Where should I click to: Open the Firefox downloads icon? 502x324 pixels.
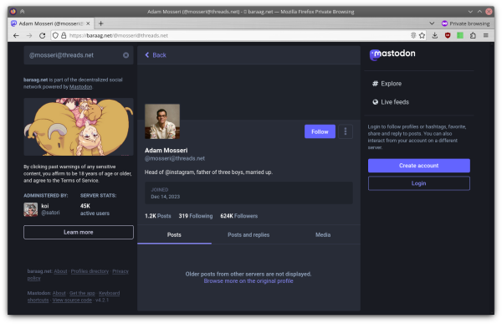coord(435,35)
